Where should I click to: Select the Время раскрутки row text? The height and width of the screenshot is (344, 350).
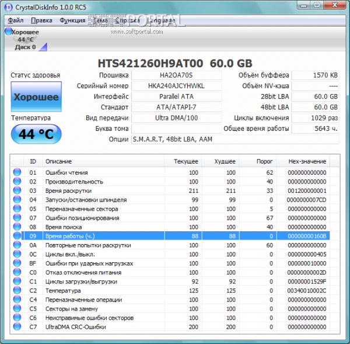coord(68,190)
